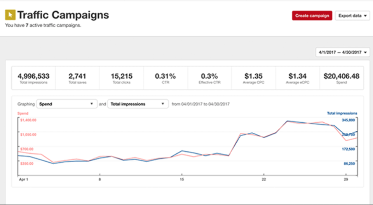Select the Total clicks metric tile
373x205 pixels.
pyautogui.click(x=122, y=78)
